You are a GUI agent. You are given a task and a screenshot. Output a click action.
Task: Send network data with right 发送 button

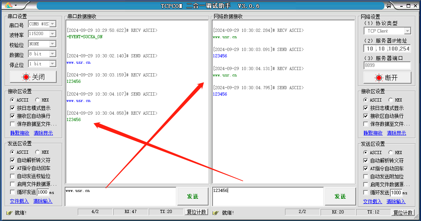click(340, 196)
